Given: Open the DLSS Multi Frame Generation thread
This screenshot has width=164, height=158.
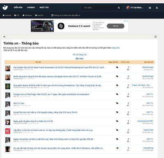Looking at the screenshot, I should 59,68.
